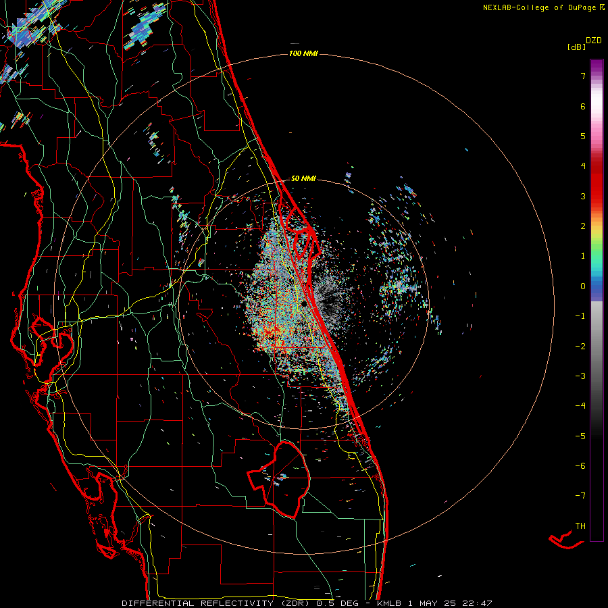Image resolution: width=608 pixels, height=608 pixels.
Task: Click the 4 dB scale value
Action: [x=583, y=166]
